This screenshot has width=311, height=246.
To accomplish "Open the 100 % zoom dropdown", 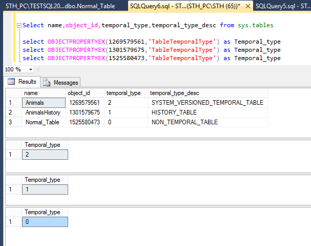I will [31, 69].
